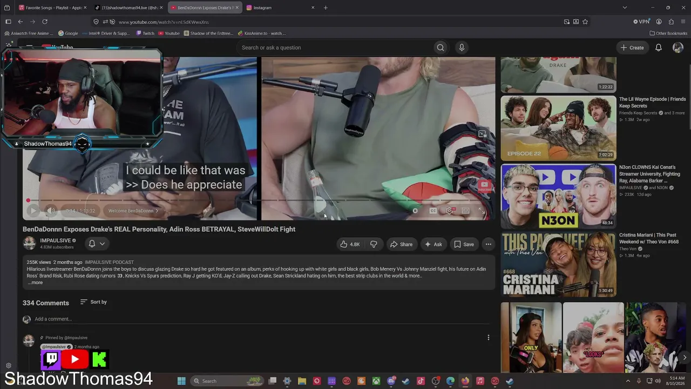Image resolution: width=691 pixels, height=389 pixels.
Task: Switch to the Favorite Songs Apple Music tab
Action: (x=52, y=8)
